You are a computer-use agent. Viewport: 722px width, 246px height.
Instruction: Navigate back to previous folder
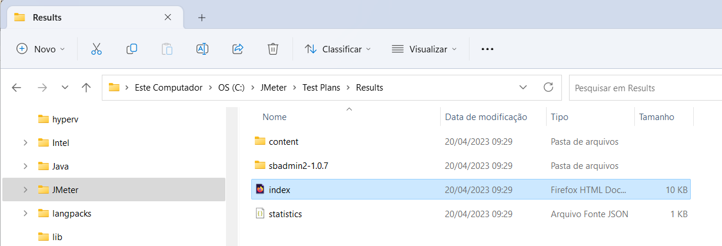click(16, 88)
